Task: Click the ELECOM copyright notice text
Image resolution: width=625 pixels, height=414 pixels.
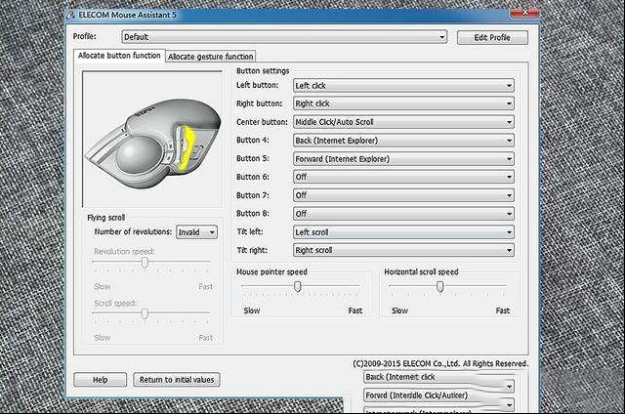Action: pyautogui.click(x=440, y=363)
